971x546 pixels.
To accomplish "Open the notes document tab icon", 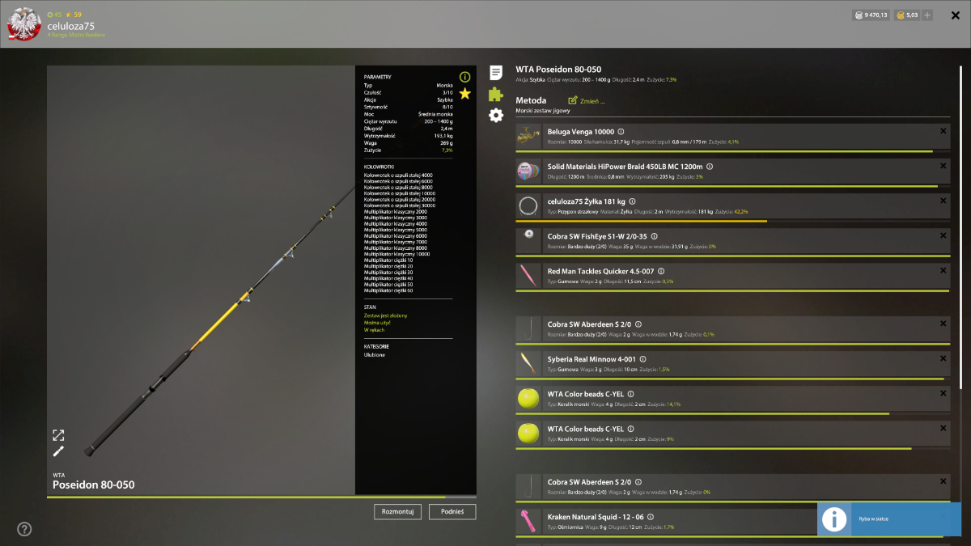I will click(x=496, y=73).
